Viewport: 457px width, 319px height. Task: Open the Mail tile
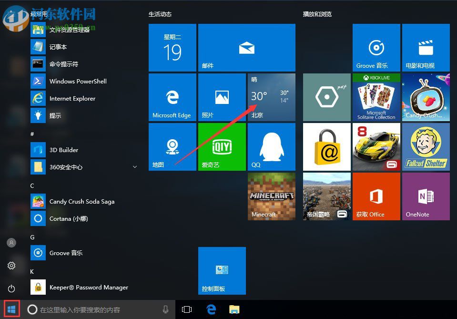pyautogui.click(x=246, y=48)
